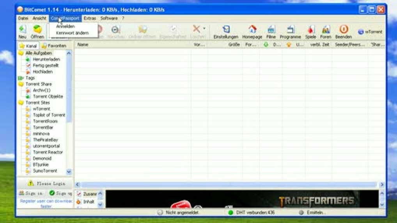
Task: Click the Register user link
Action: tap(46, 201)
